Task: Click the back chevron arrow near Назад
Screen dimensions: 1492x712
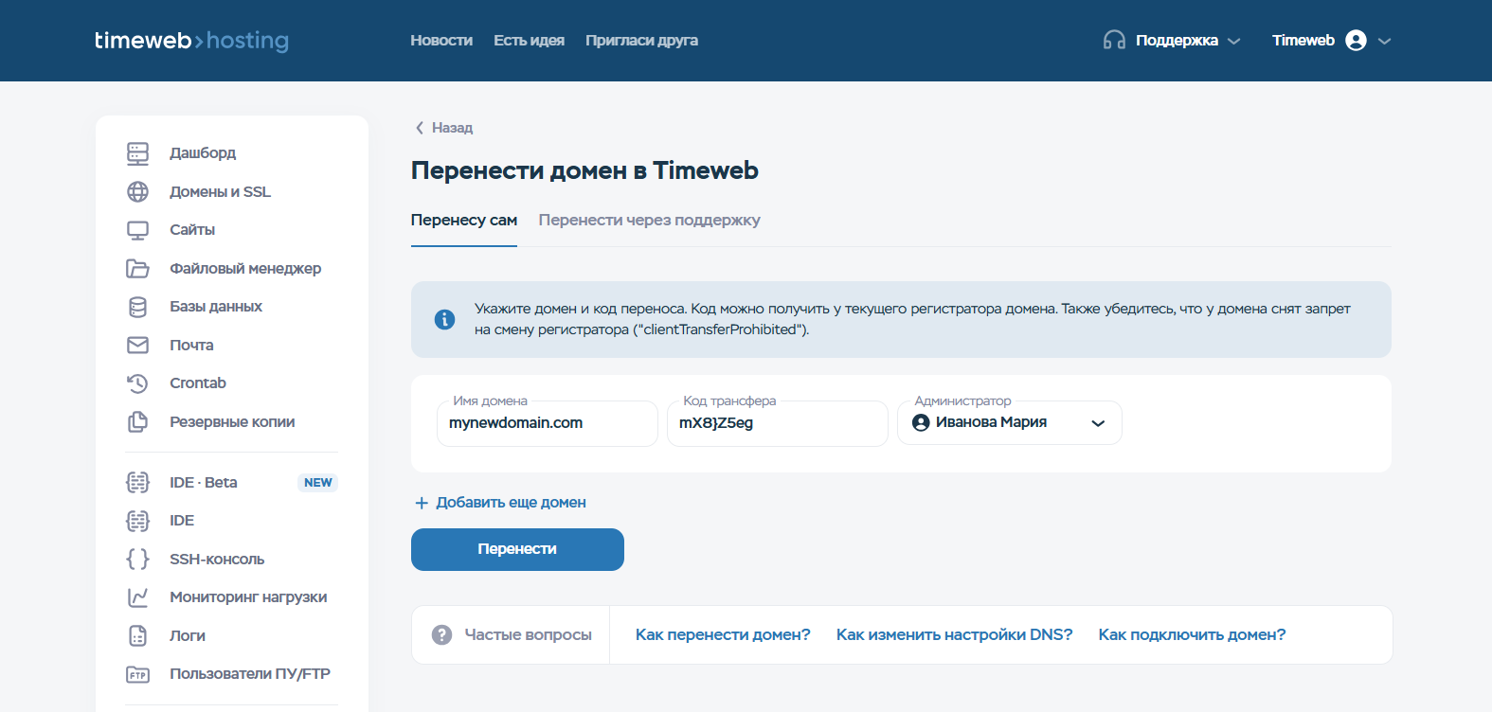Action: [x=420, y=128]
